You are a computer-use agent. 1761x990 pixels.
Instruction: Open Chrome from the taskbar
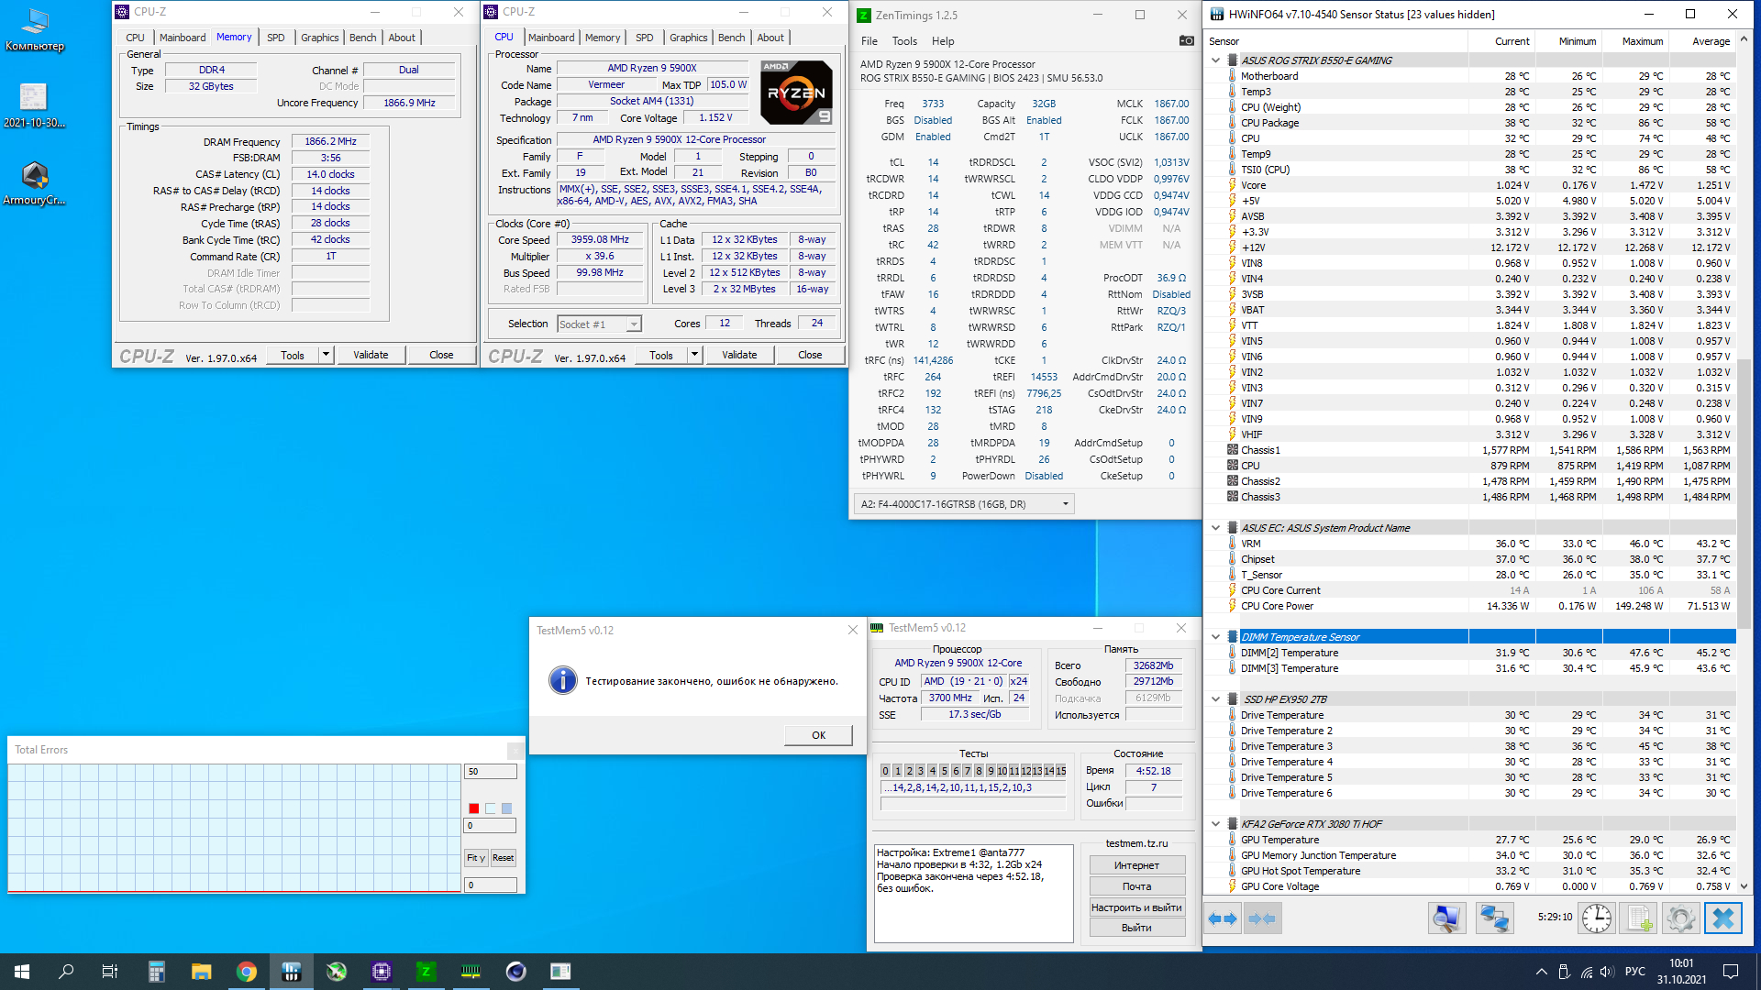246,972
